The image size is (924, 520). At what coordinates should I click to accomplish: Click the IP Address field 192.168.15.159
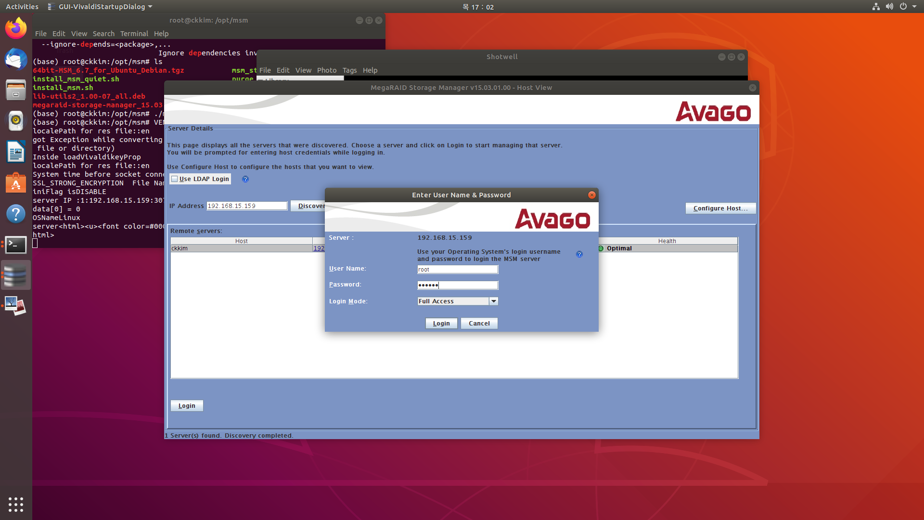tap(247, 206)
